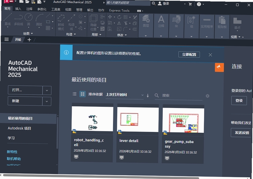Select the Construction line (构造线) tool
The image size is (253, 179).
click(72, 23)
